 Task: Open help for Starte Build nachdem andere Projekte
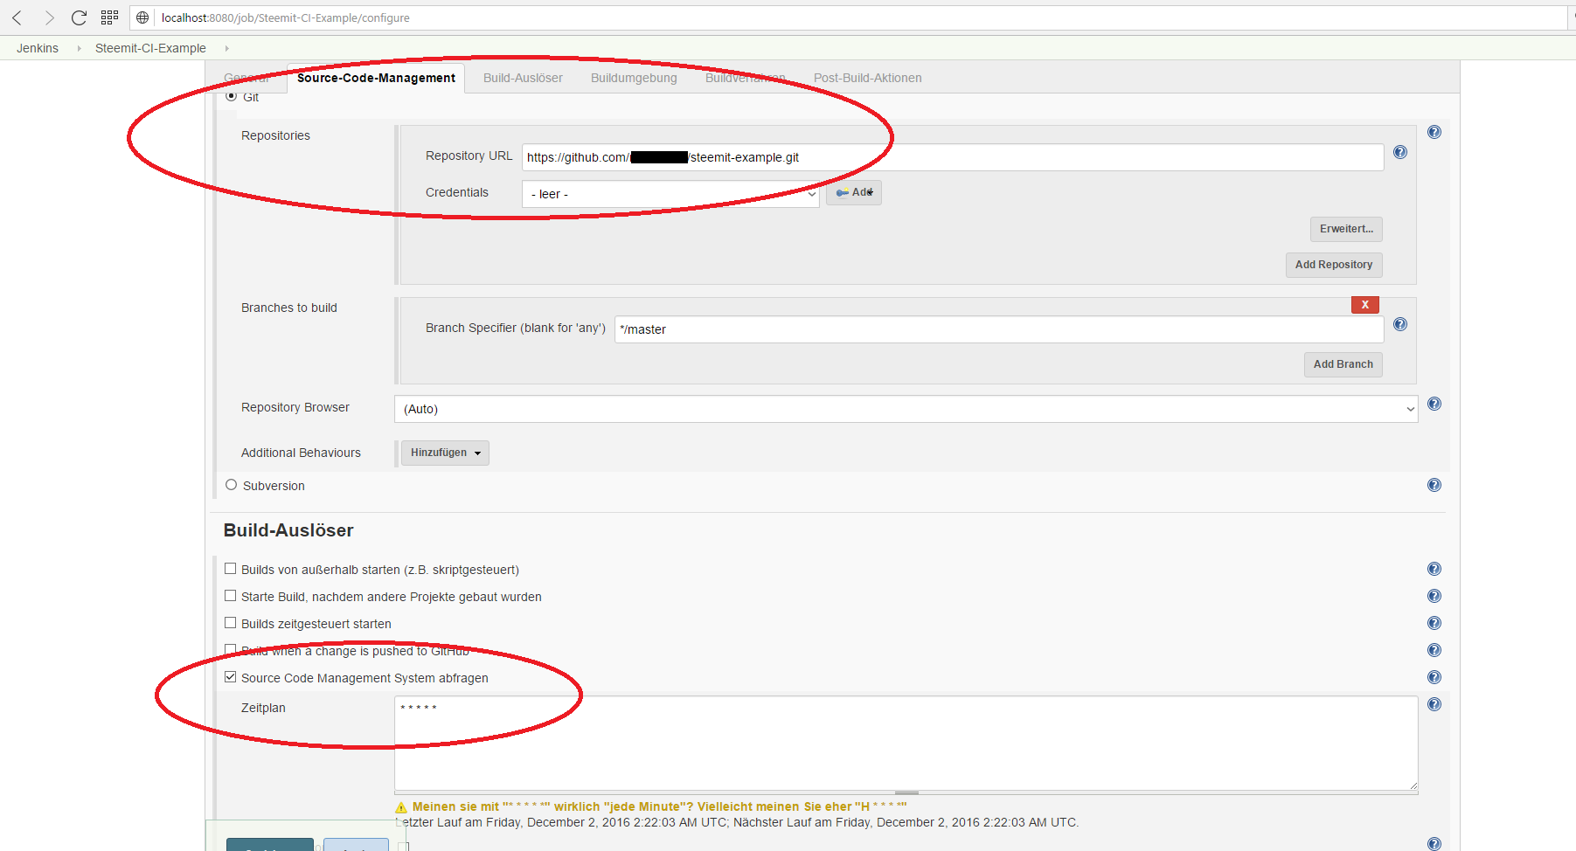point(1434,596)
